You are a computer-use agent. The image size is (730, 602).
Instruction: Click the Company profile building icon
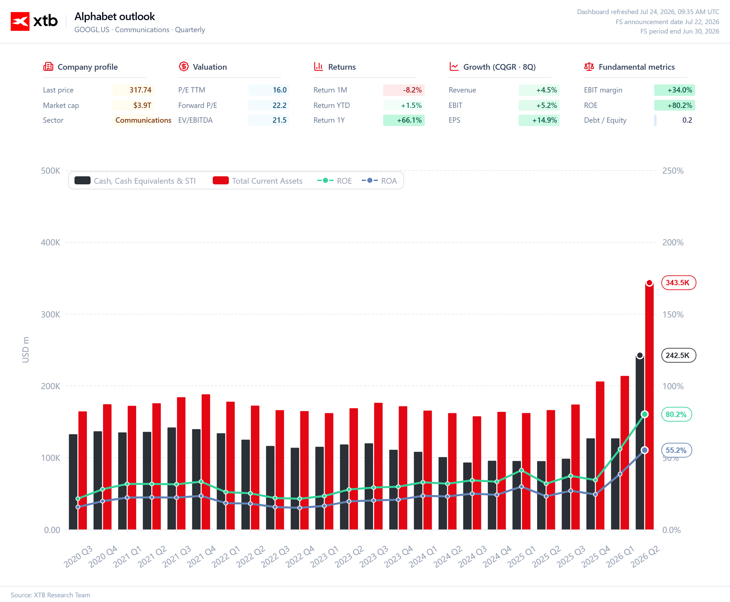[x=48, y=67]
